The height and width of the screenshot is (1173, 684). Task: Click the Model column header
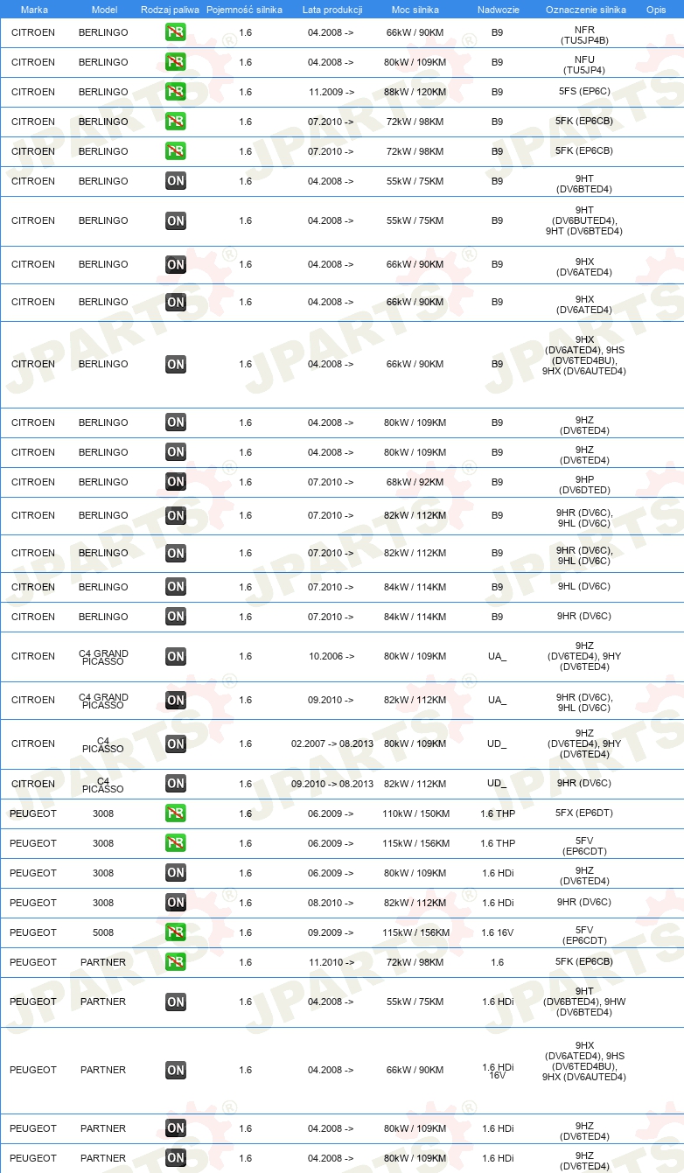pyautogui.click(x=103, y=9)
